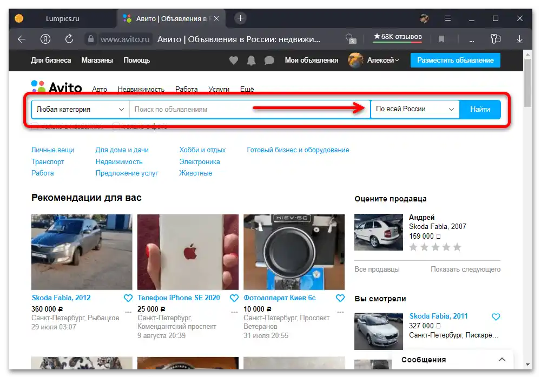Rate seller Андрей one star

coord(413,247)
